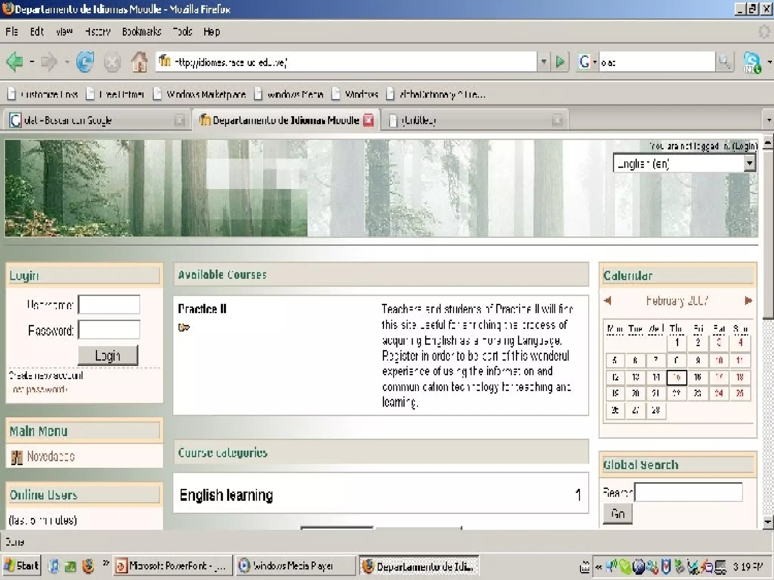Click the green Go arrow beside address bar
The image size is (774, 580).
click(x=560, y=62)
